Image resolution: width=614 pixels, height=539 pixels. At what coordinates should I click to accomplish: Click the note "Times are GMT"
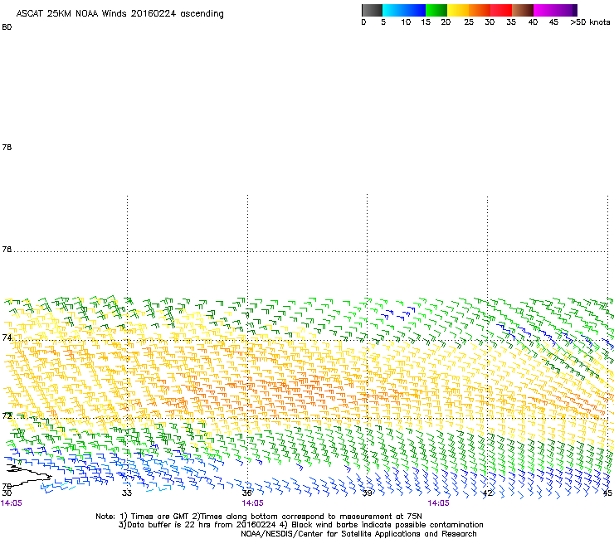(x=160, y=517)
